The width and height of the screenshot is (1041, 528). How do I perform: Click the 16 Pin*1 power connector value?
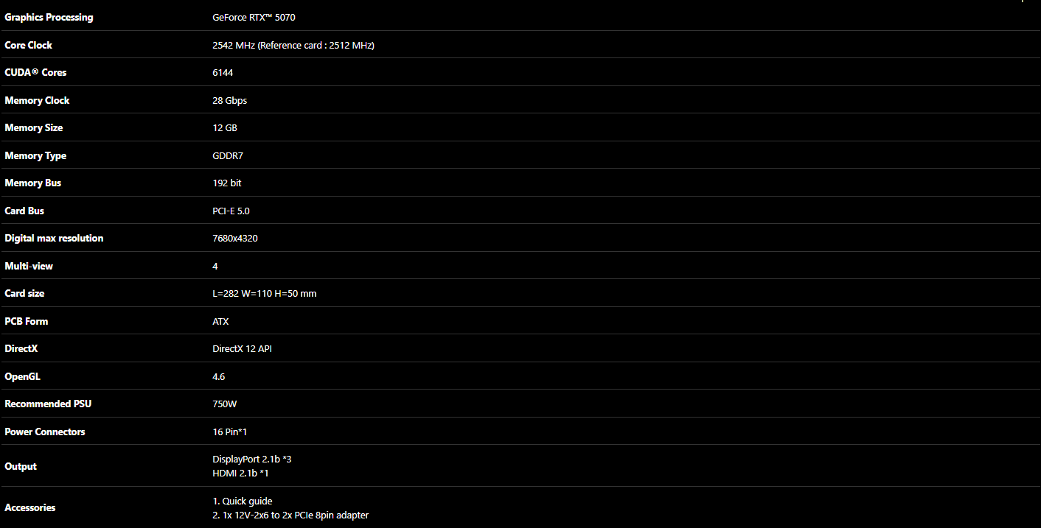(x=230, y=432)
